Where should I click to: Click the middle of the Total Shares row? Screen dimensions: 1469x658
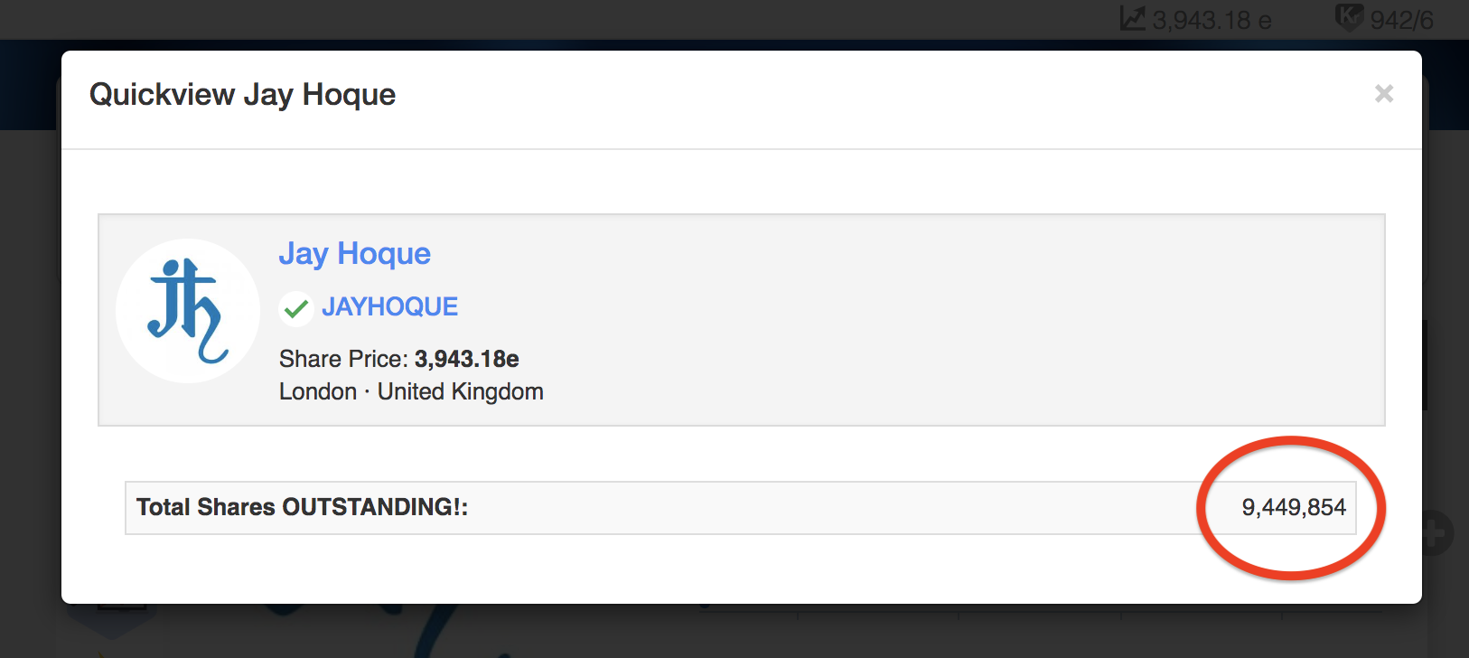point(740,507)
